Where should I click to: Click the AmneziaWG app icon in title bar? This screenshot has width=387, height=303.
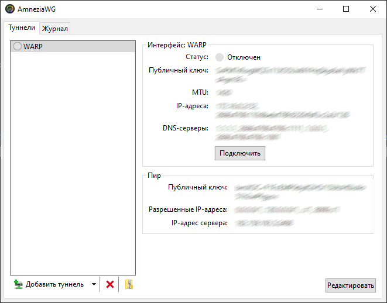[9, 9]
